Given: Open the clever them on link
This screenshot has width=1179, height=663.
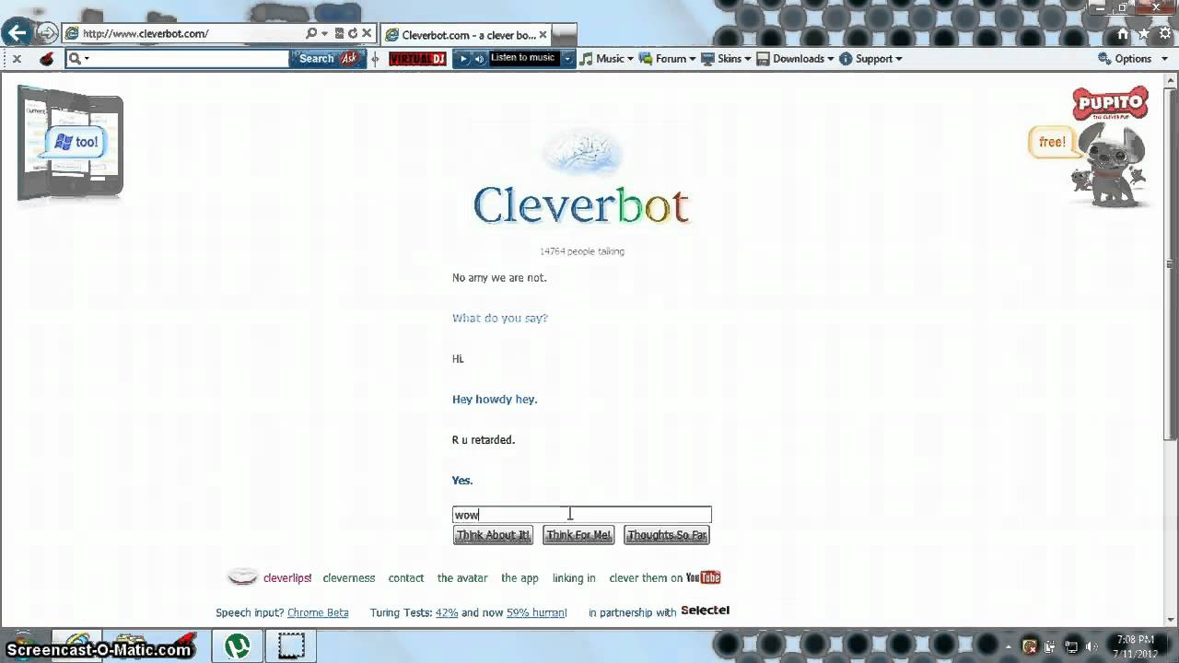Looking at the screenshot, I should point(646,578).
